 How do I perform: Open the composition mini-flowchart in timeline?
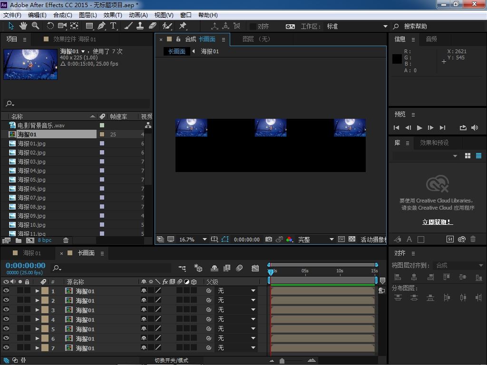coord(182,268)
